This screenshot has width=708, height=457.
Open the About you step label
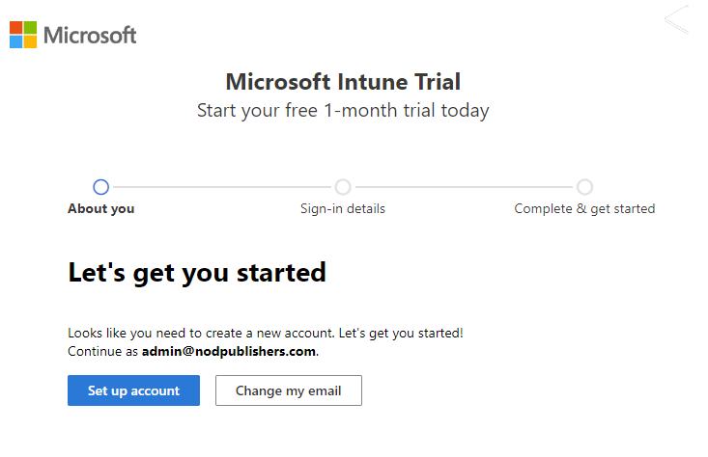(101, 208)
